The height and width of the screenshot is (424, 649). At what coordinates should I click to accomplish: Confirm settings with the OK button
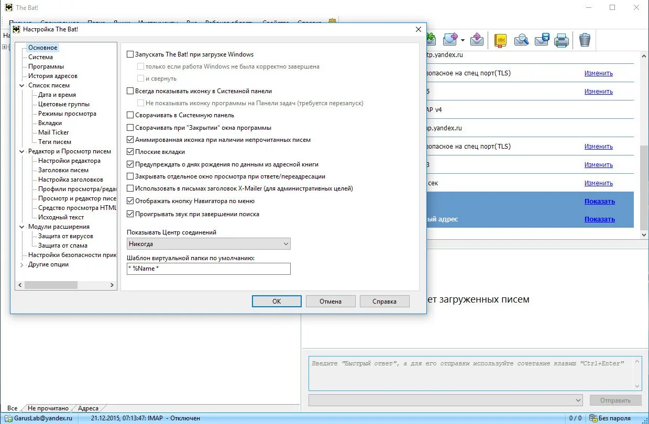click(x=277, y=301)
